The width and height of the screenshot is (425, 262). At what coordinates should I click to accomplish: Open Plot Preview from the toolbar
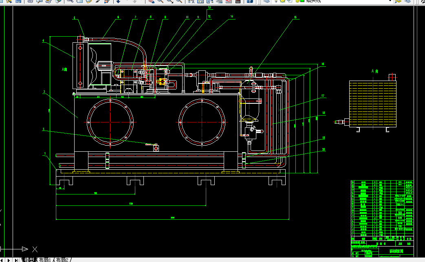point(40,1)
